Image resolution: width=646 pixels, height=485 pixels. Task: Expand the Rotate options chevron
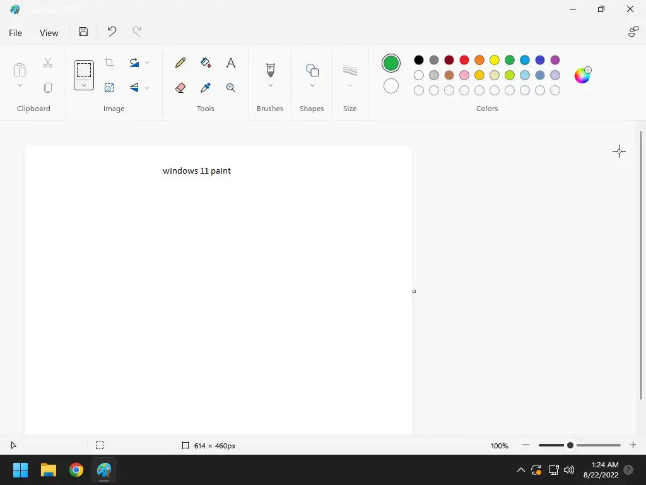[x=147, y=63]
